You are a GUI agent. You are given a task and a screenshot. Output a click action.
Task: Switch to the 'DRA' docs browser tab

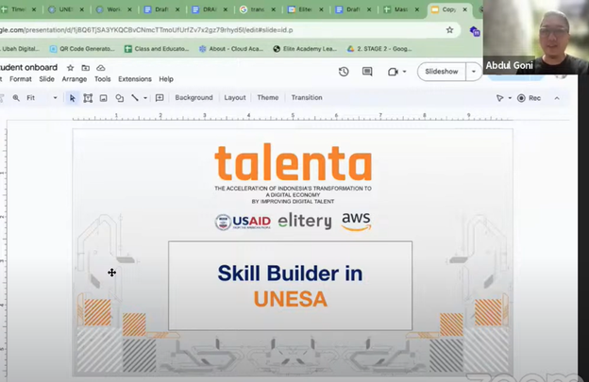(x=210, y=9)
